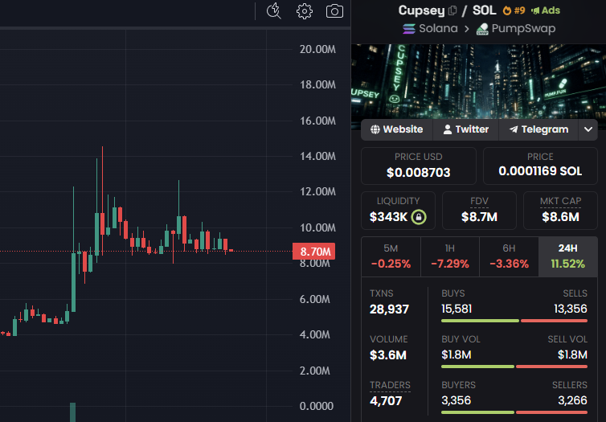This screenshot has height=422, width=606.
Task: Copy Cupsey token address icon
Action: [452, 10]
